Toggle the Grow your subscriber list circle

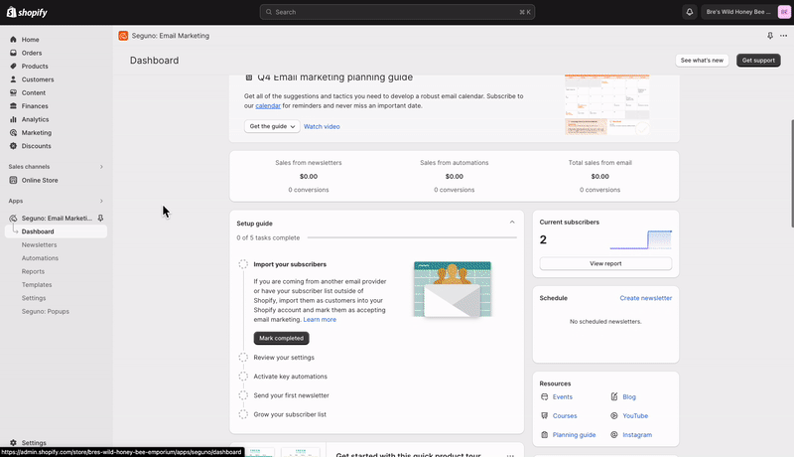[243, 414]
